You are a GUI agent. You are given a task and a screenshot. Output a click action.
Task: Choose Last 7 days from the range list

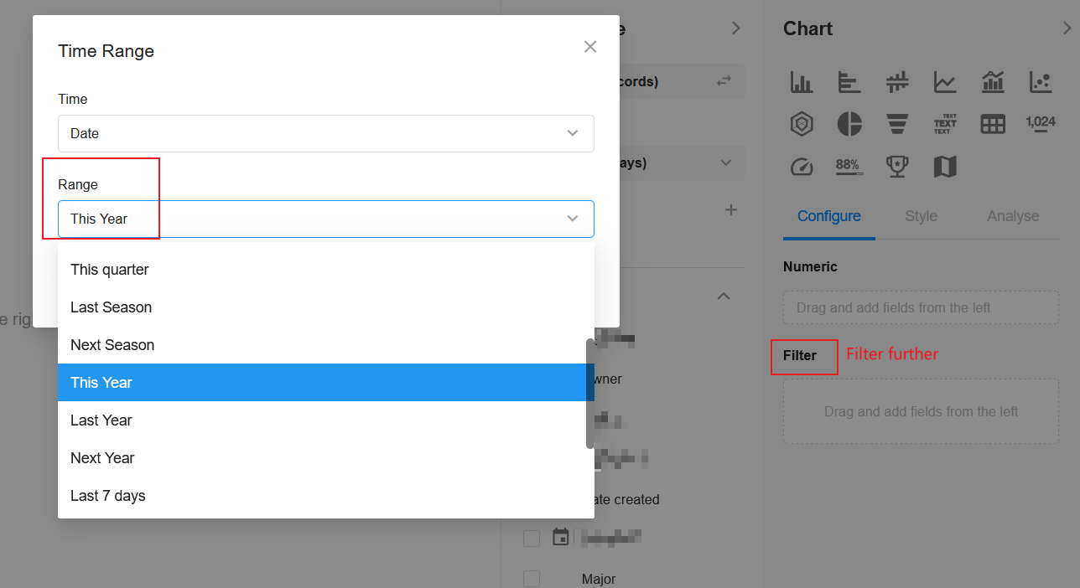(x=108, y=496)
